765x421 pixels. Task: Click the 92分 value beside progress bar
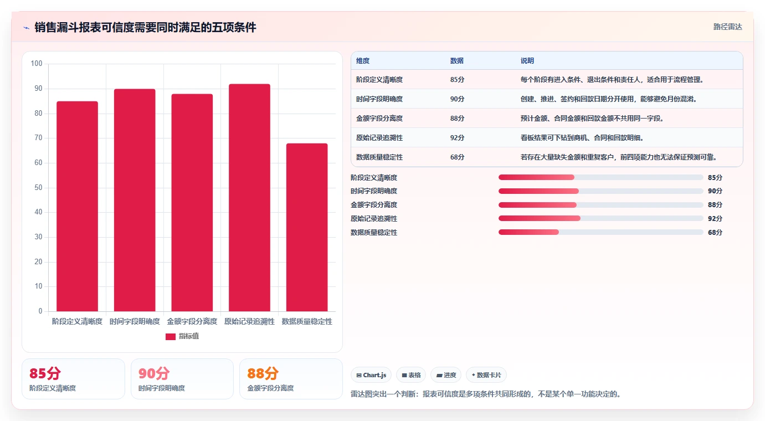(715, 218)
